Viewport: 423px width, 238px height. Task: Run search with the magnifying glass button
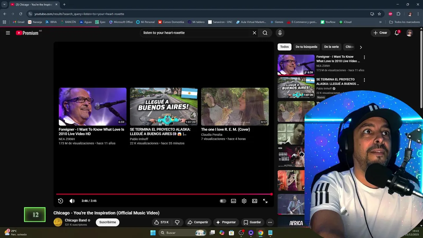click(265, 33)
